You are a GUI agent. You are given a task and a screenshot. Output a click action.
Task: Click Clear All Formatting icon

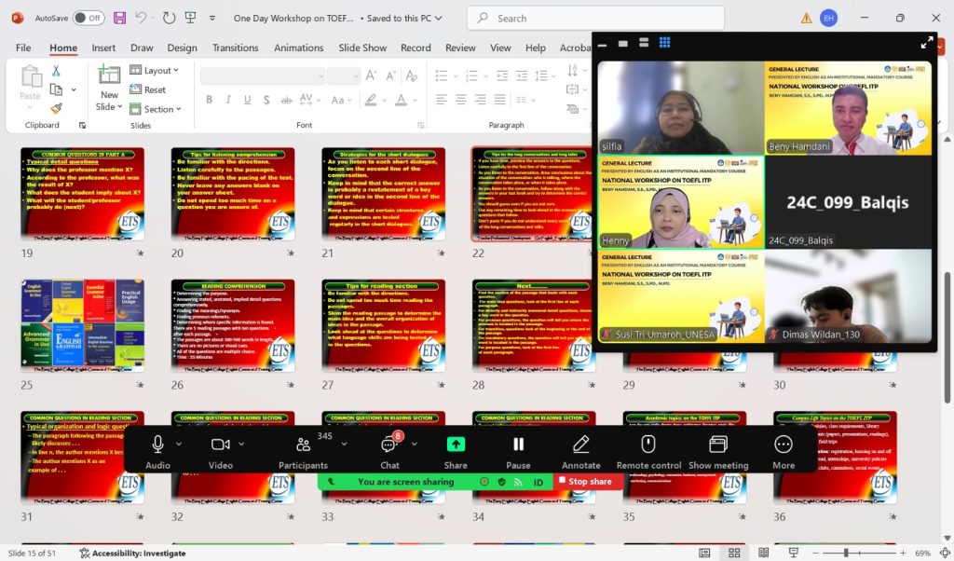pos(411,75)
